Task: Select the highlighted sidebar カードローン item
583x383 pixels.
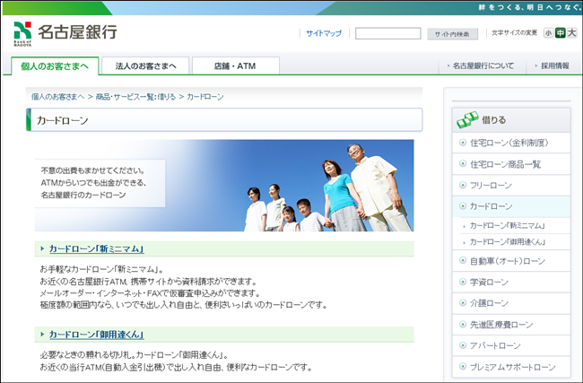Action: (511, 206)
